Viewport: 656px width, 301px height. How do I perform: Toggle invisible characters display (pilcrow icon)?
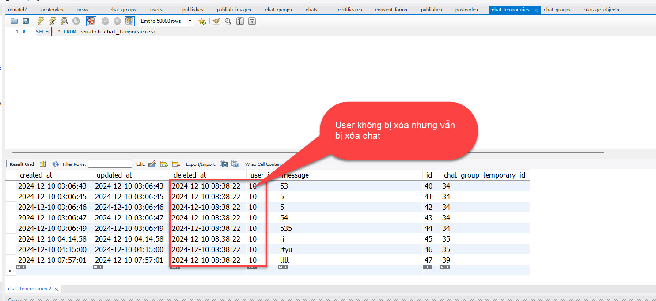point(240,21)
